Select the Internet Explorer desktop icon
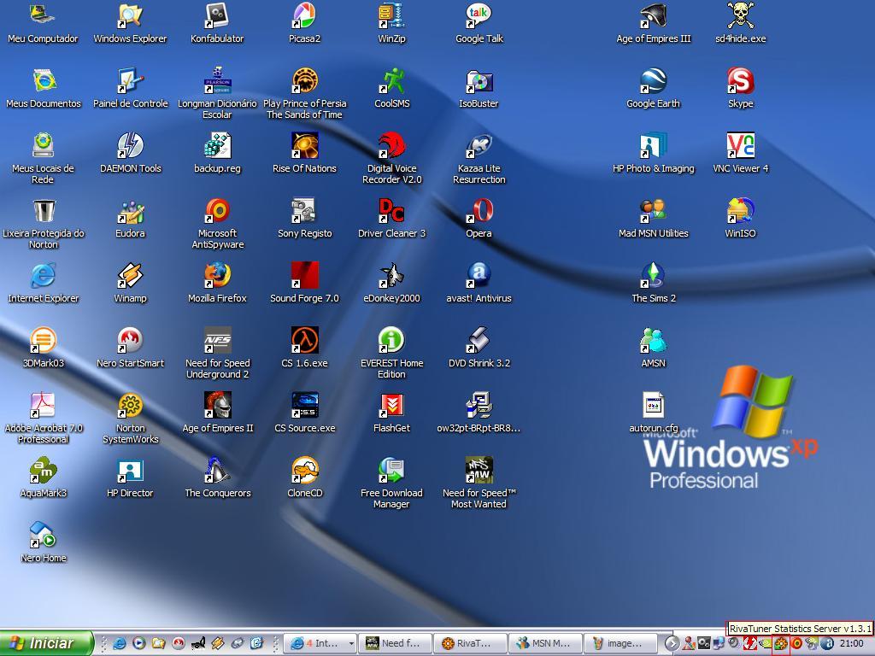Screen dimensions: 875x656 [43, 275]
